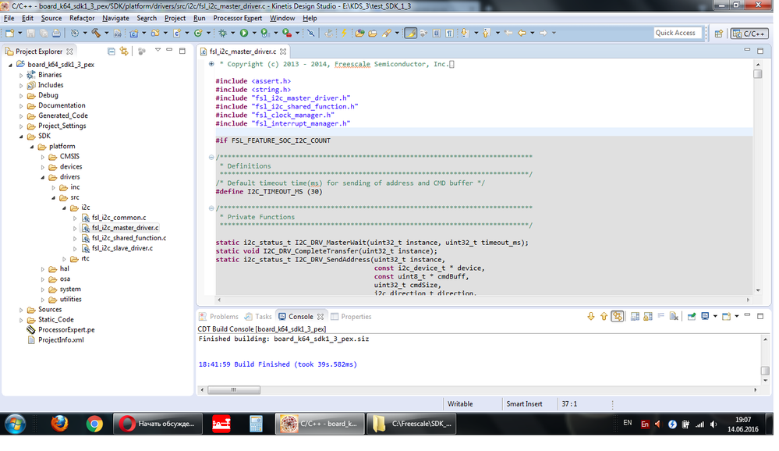Image resolution: width=779 pixels, height=451 pixels.
Task: Click the Print icon in toolbar
Action: (56, 33)
